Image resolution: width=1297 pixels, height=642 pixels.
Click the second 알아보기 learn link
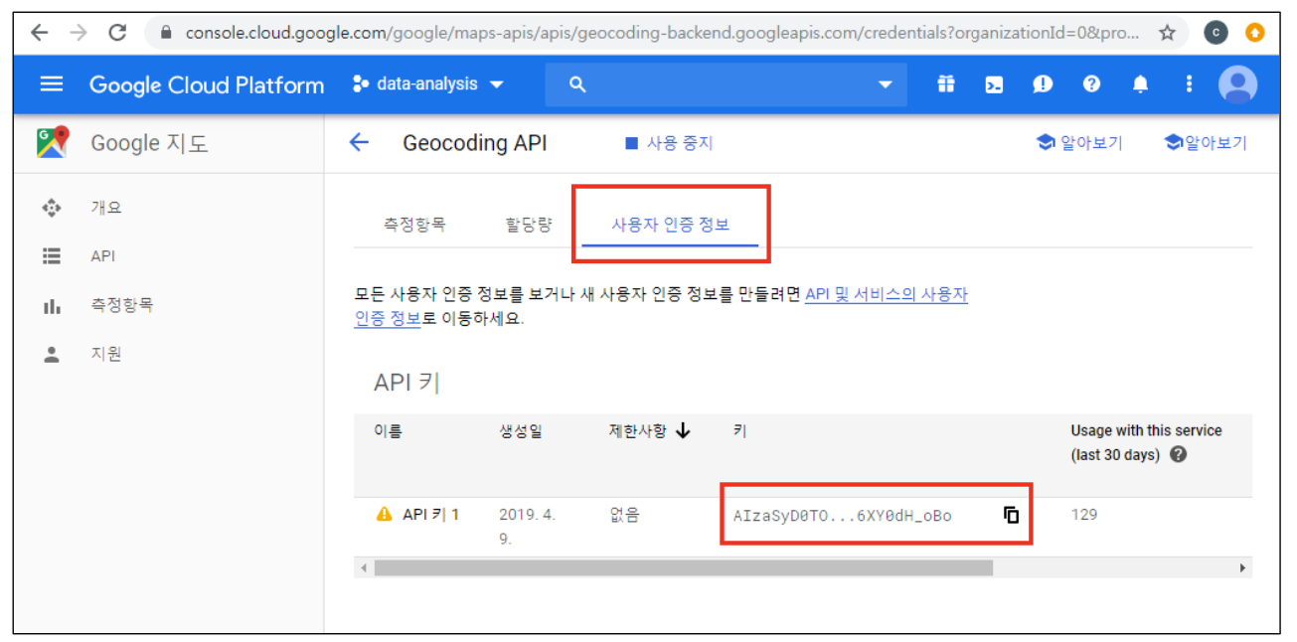pos(1205,143)
